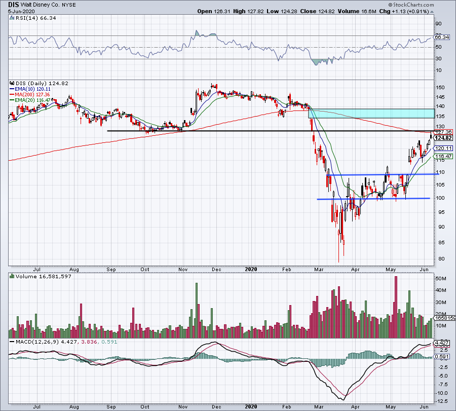Click the Nov label under price panel
The height and width of the screenshot is (411, 456).
183,270
